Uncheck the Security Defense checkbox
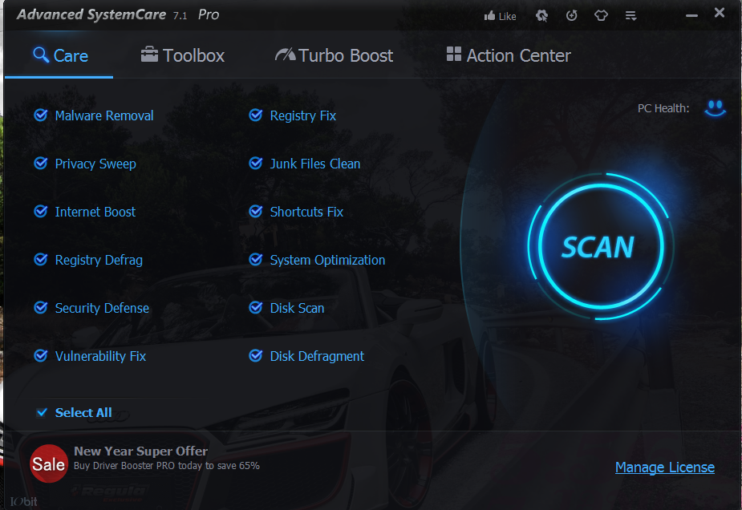 (x=41, y=307)
